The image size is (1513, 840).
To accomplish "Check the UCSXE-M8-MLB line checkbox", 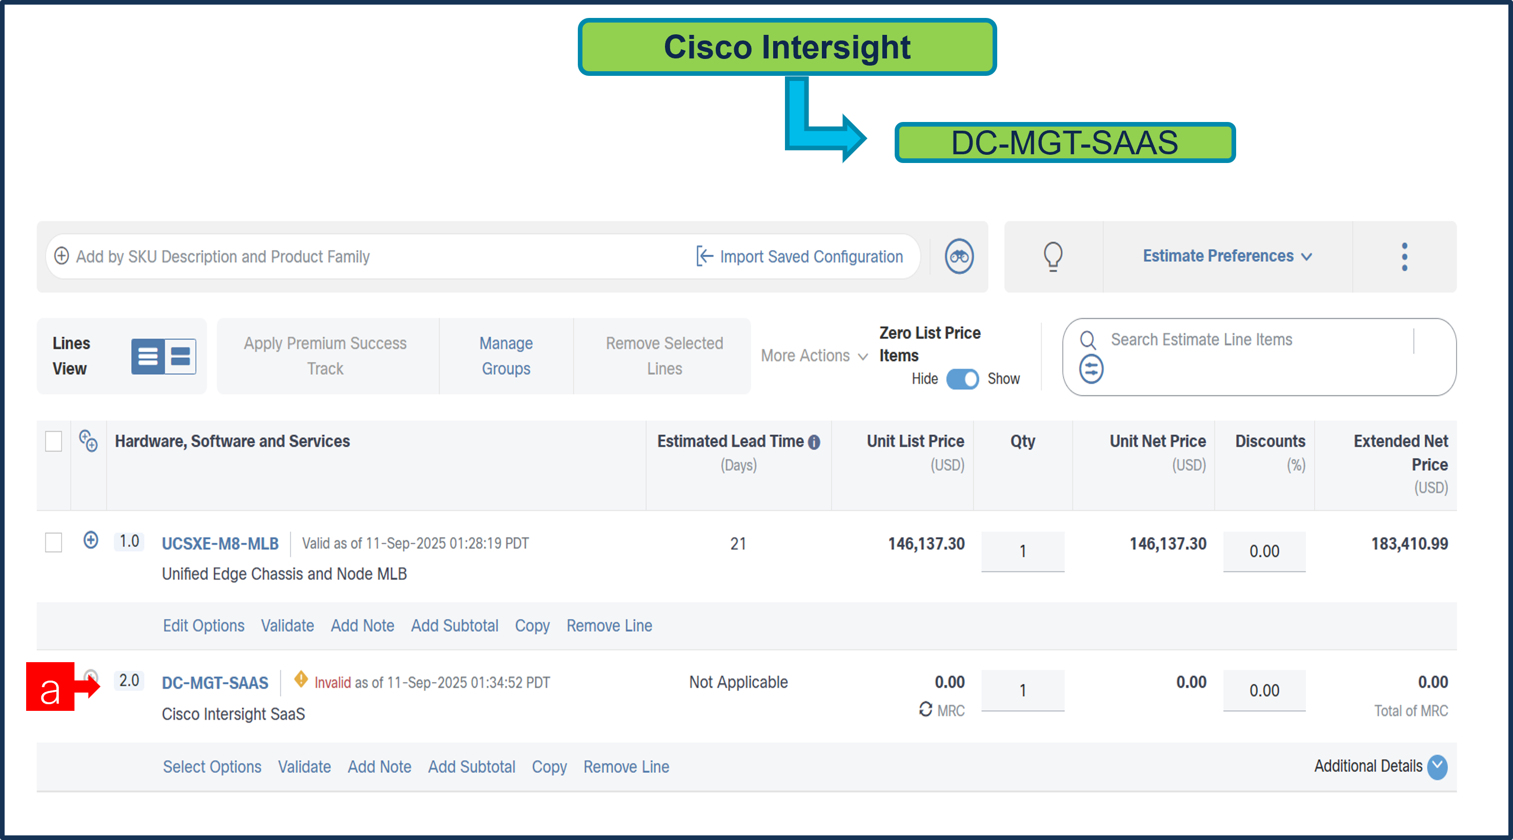I will 53,542.
